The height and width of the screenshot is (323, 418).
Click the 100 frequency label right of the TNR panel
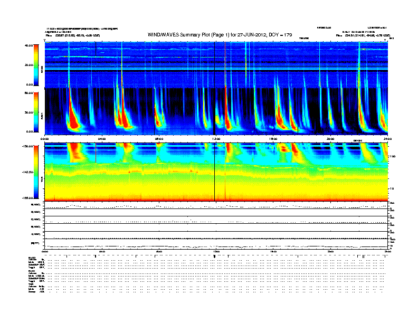point(393,156)
